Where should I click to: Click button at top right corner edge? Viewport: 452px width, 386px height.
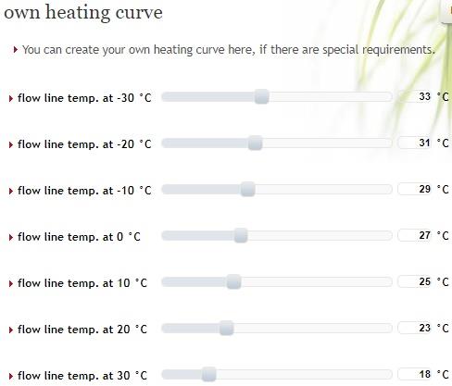click(446, 11)
